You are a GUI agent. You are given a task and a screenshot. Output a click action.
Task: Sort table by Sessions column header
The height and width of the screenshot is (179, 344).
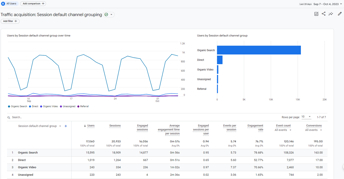click(115, 126)
